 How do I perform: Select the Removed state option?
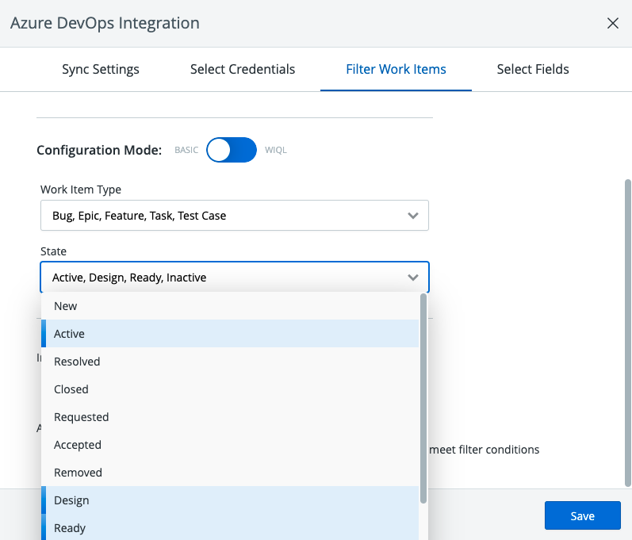tap(230, 473)
